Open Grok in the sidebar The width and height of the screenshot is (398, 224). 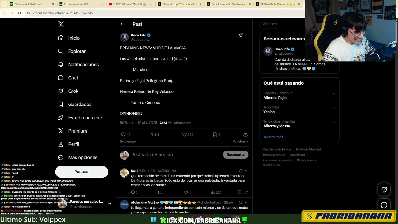pyautogui.click(x=68, y=91)
